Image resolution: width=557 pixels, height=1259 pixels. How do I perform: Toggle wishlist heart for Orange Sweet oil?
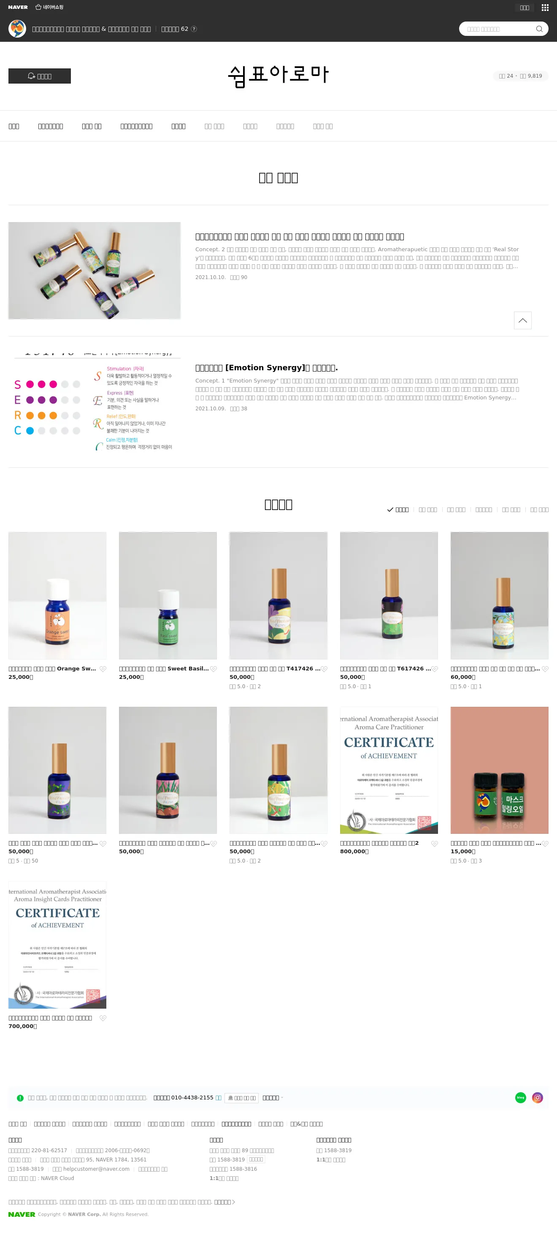tap(103, 669)
